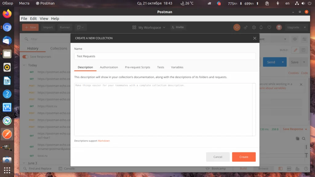This screenshot has height=177, width=315.
Task: Open the environment selector dropdown
Action: [285, 39]
